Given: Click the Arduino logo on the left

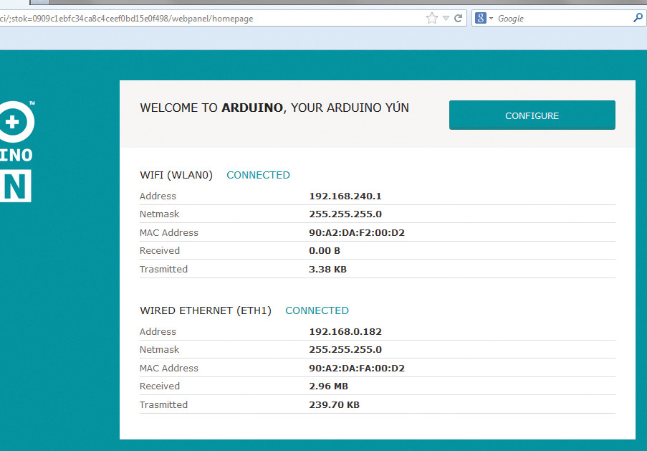Looking at the screenshot, I should (16, 151).
